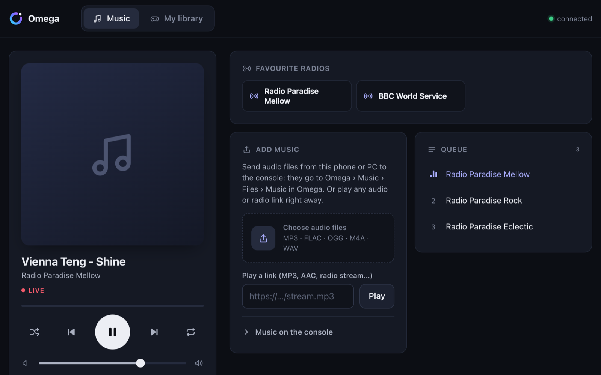The image size is (601, 375).
Task: Click the now-playing bars icon in queue
Action: tap(433, 174)
